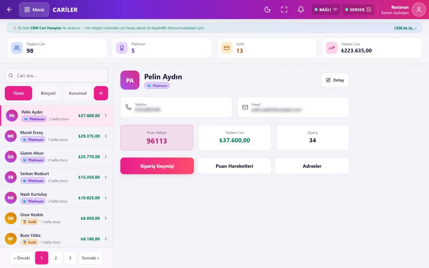Select the Kurumsal filter tab
Screen dimensions: 429x268
tap(78, 93)
